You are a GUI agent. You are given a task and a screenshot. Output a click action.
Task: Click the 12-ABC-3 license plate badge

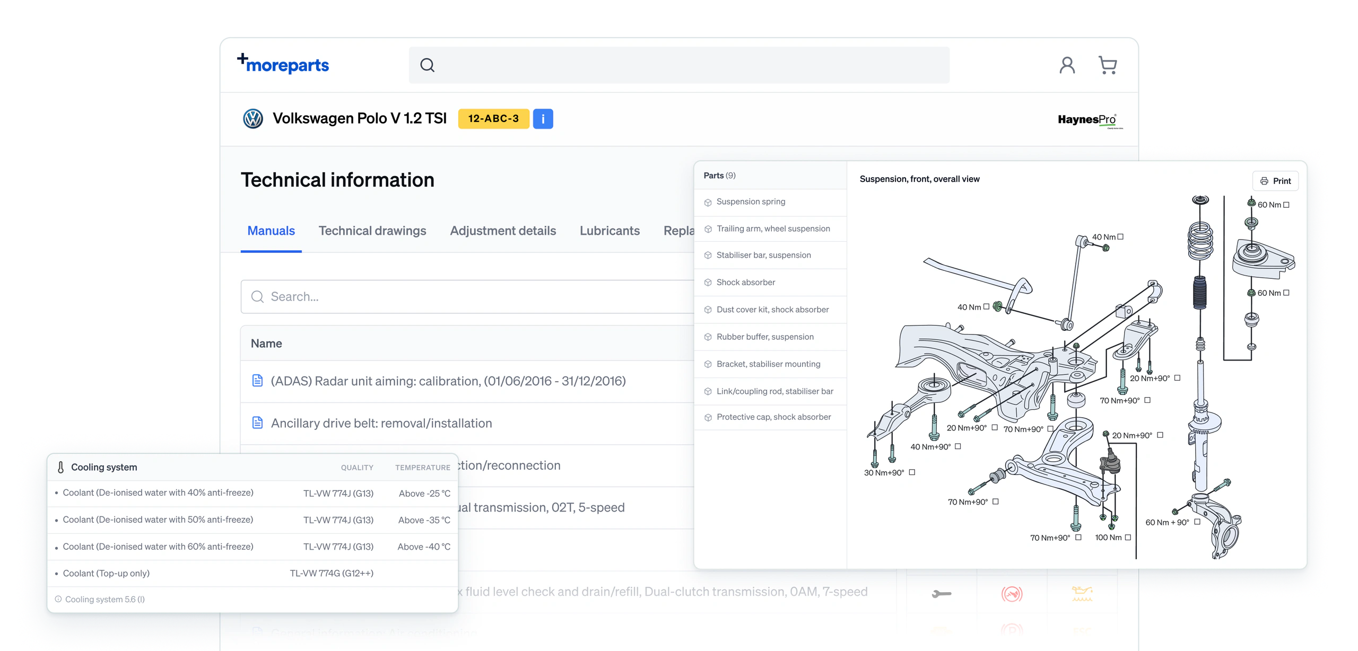pyautogui.click(x=493, y=119)
